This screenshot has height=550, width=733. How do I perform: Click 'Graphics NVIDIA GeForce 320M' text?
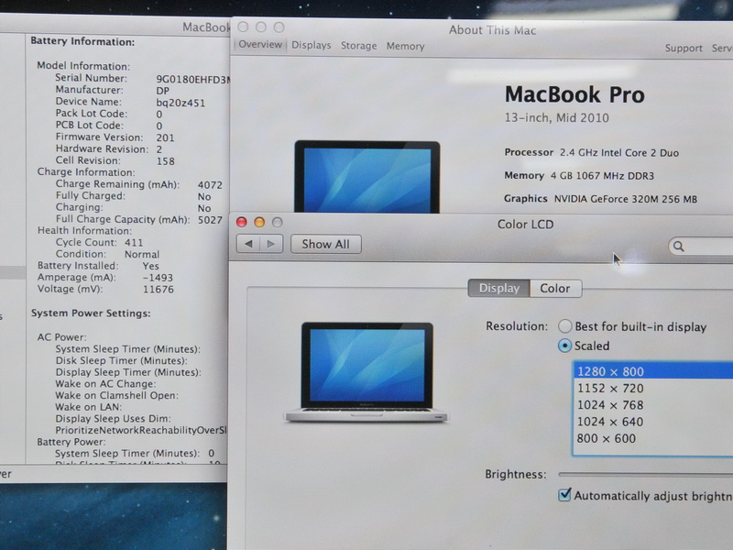pos(600,199)
